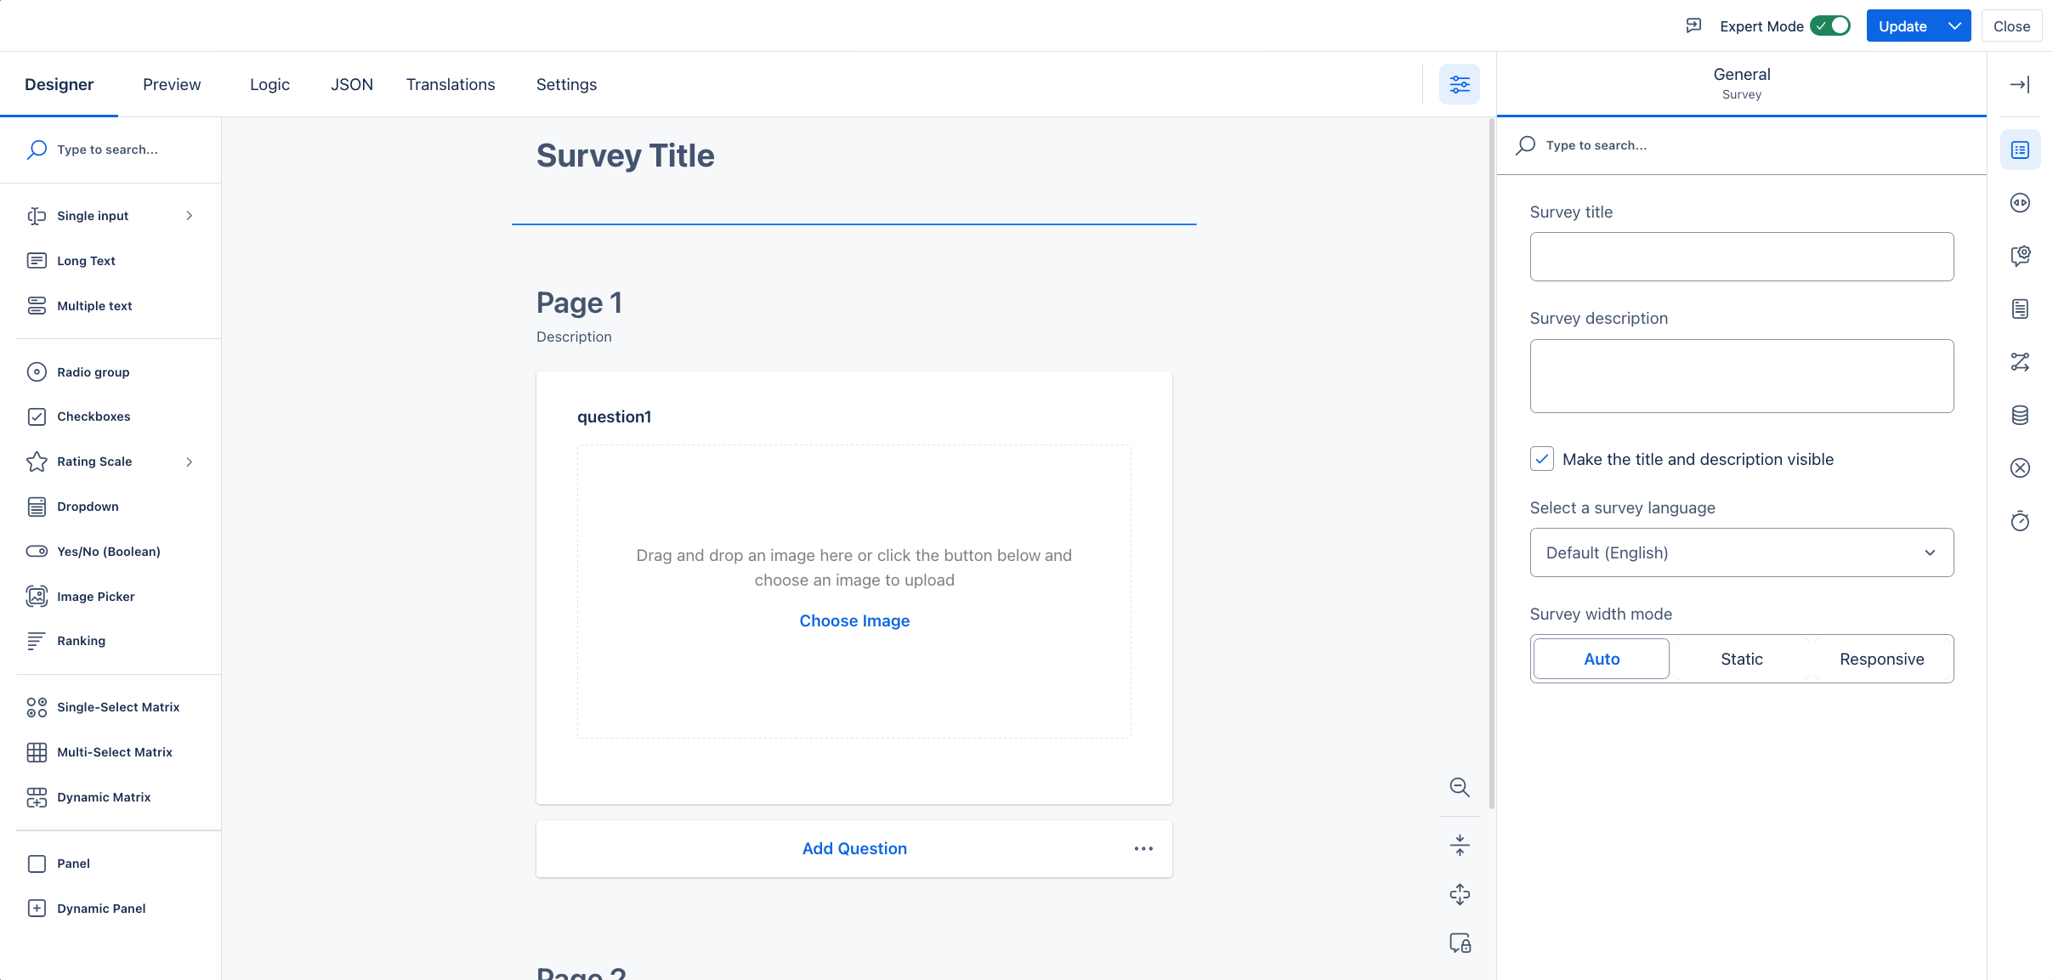Uncheck Make the title and description visible

click(1541, 459)
